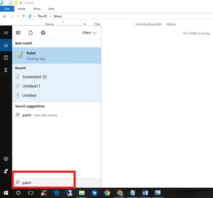
Task: Sort by the # column header
Action: 85,24
